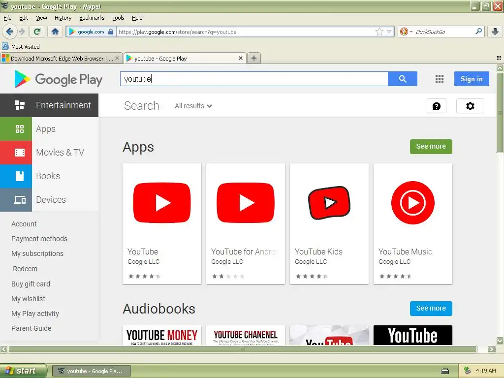This screenshot has height=378, width=504.
Task: Click the browser address bar URL
Action: 244,32
